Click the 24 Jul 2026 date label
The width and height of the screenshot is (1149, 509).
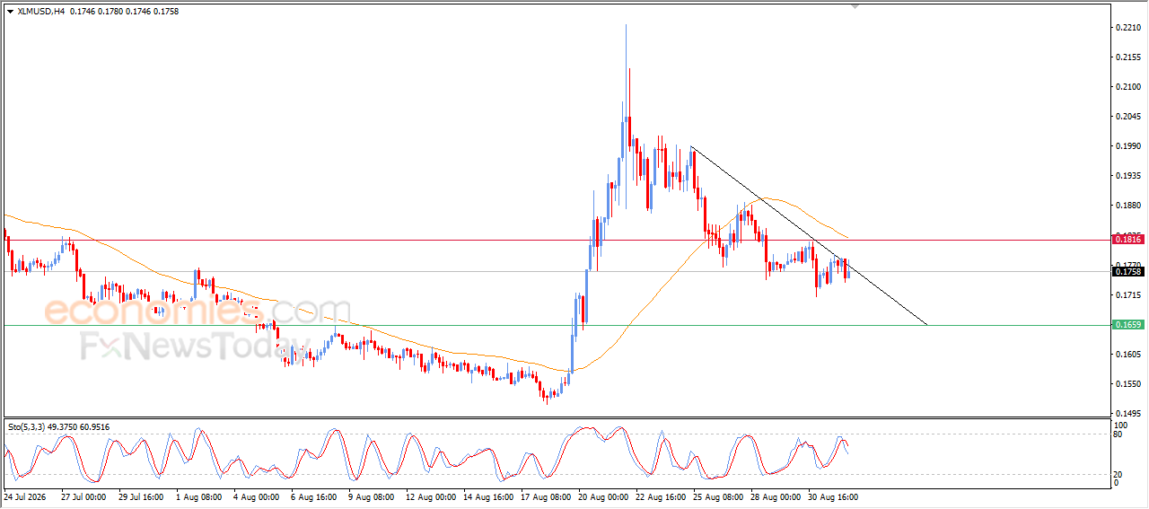[24, 496]
